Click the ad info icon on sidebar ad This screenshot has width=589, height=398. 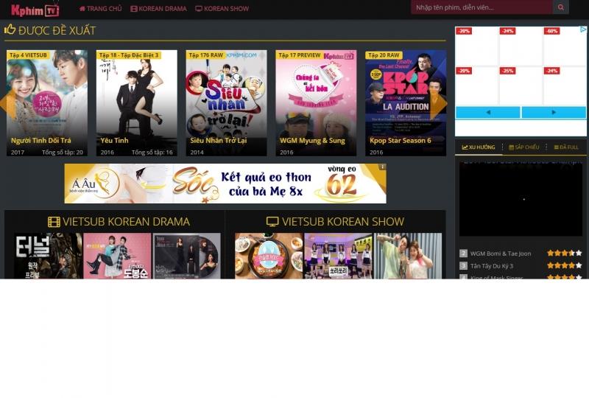[x=583, y=30]
